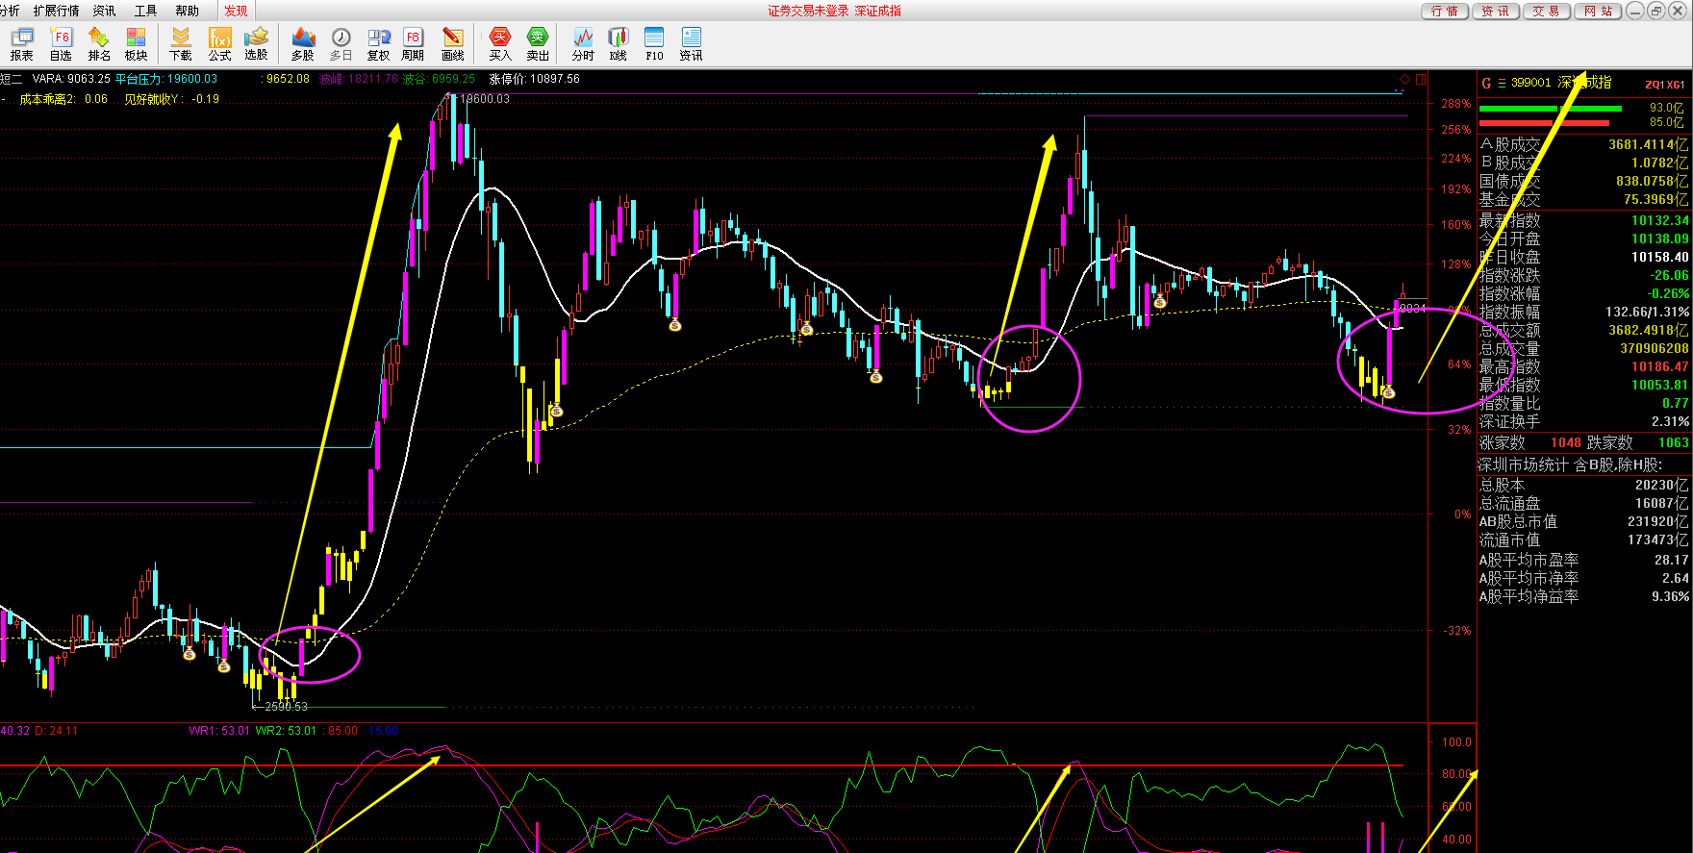Toggle 复权 price adjustment
The width and height of the screenshot is (1693, 853).
coord(379,44)
